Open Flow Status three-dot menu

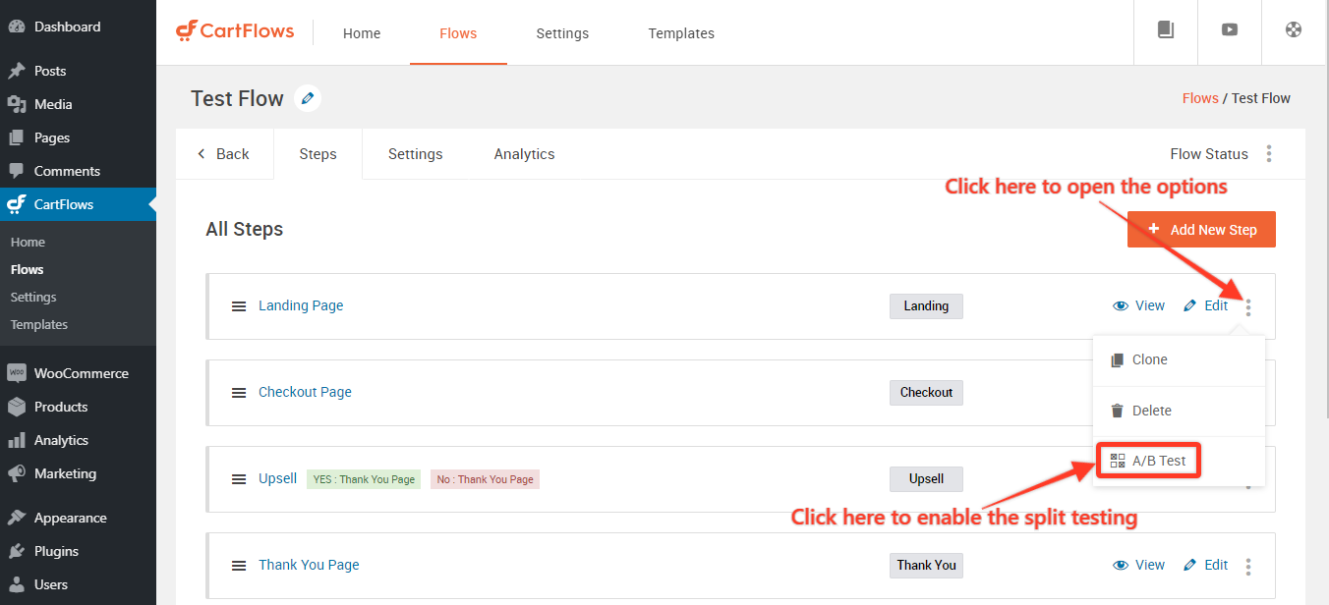pos(1269,154)
